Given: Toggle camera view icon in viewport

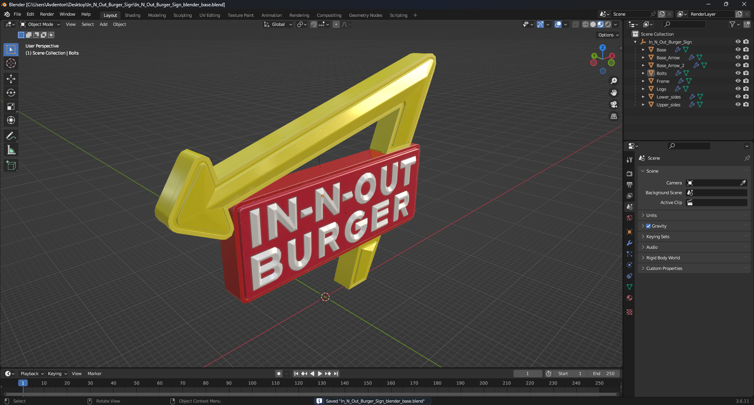Looking at the screenshot, I should [614, 104].
